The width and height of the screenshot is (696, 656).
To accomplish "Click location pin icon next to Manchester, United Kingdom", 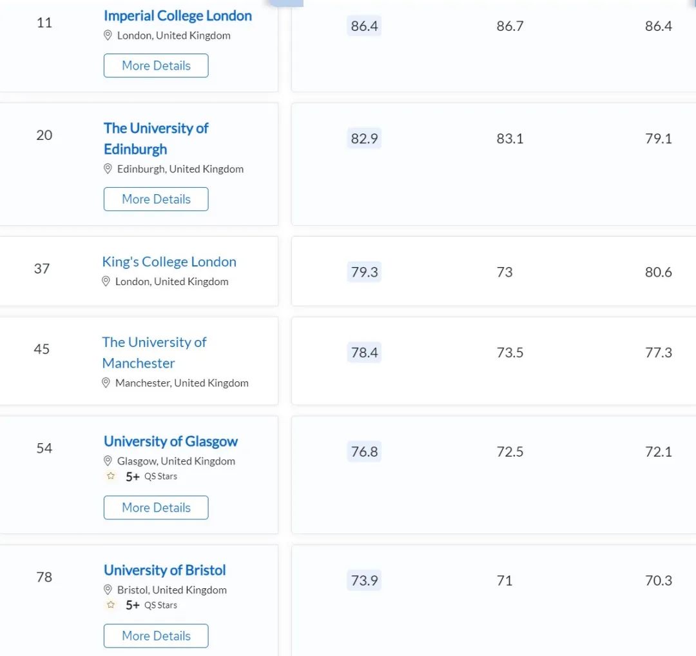I will (x=106, y=383).
